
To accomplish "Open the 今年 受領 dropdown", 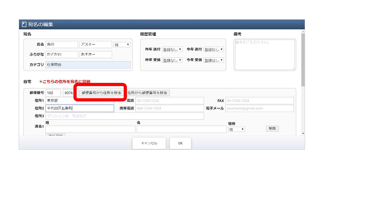I will [213, 60].
